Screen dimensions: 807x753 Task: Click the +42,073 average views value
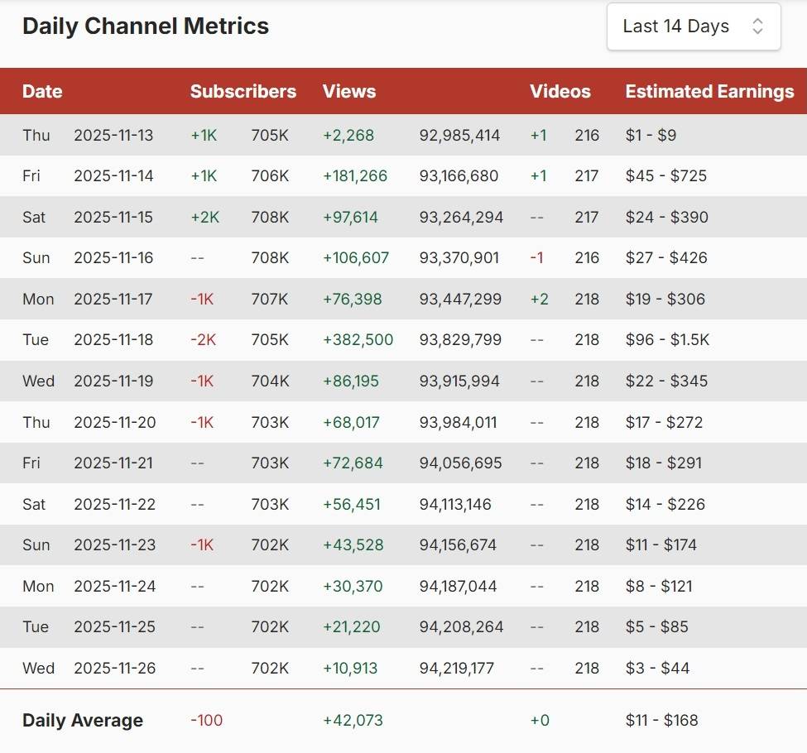click(353, 721)
